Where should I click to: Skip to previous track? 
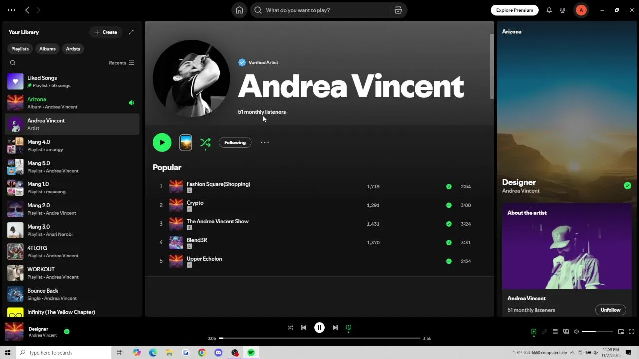click(x=304, y=328)
